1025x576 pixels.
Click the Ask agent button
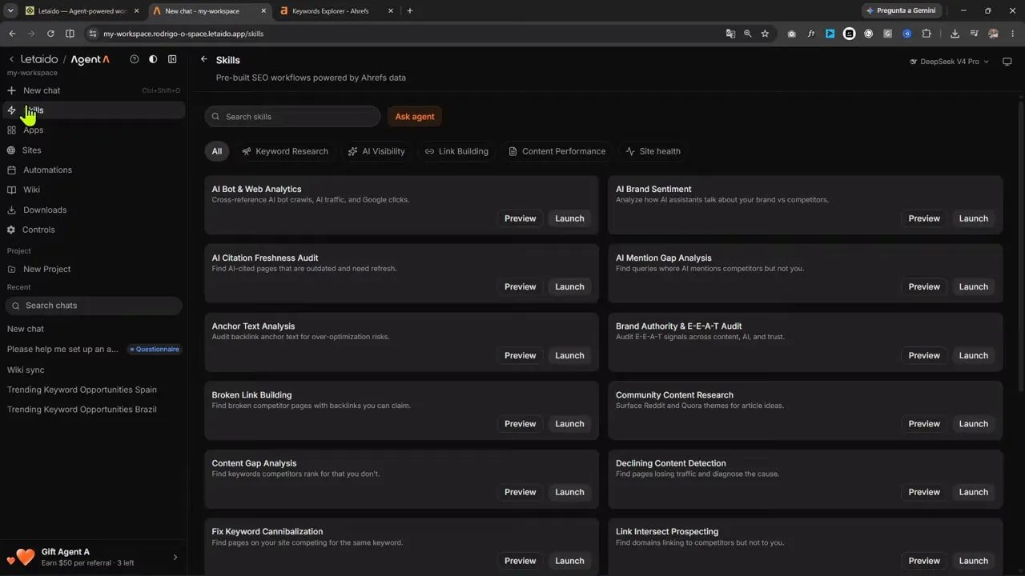[x=415, y=116]
